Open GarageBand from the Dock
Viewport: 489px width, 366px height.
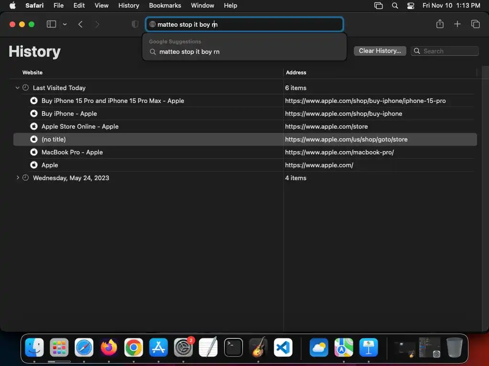(258, 347)
